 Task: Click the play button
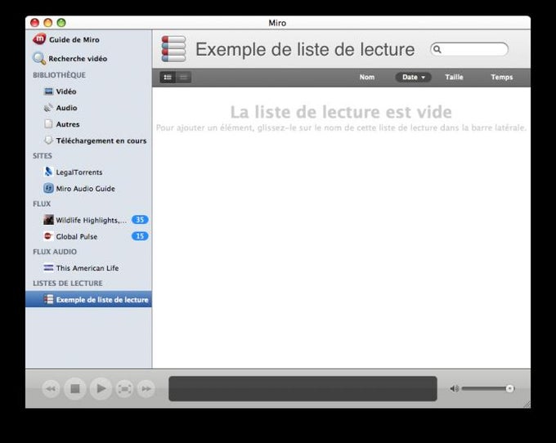(x=101, y=389)
